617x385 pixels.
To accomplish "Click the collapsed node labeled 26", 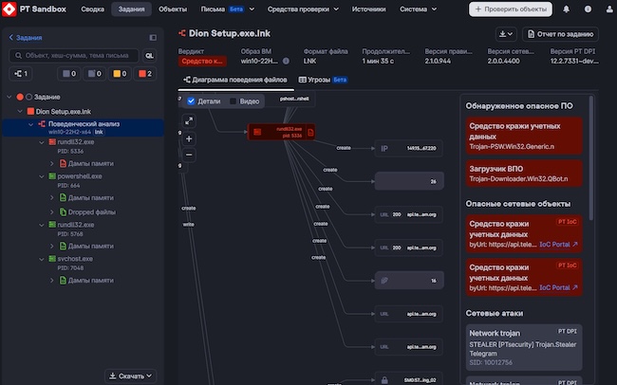I will 409,181.
